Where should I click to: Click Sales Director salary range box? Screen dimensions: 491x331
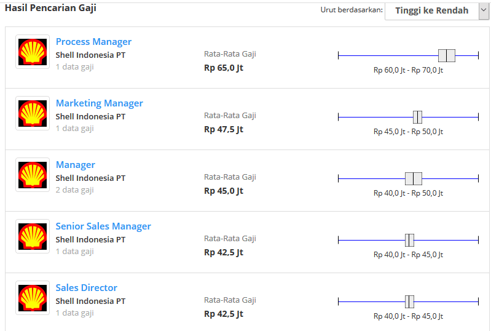[410, 301]
